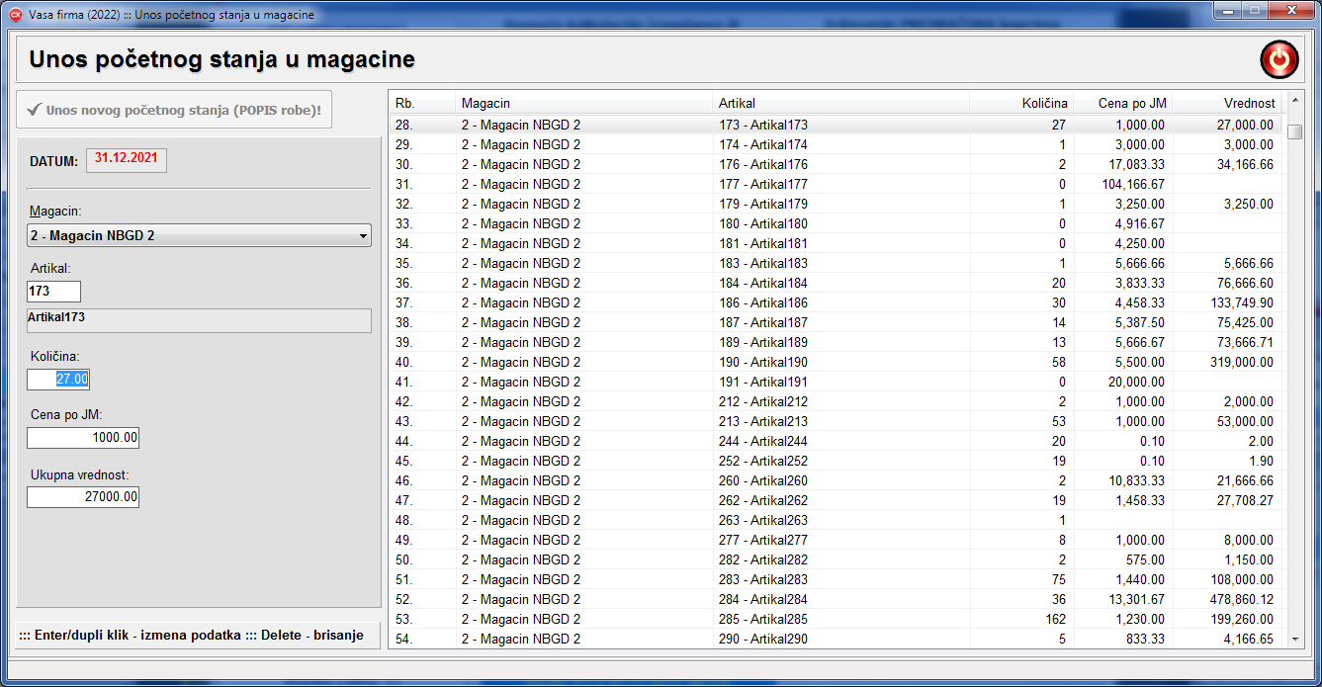
Task: Select row 183 - Artikal183
Action: point(836,263)
